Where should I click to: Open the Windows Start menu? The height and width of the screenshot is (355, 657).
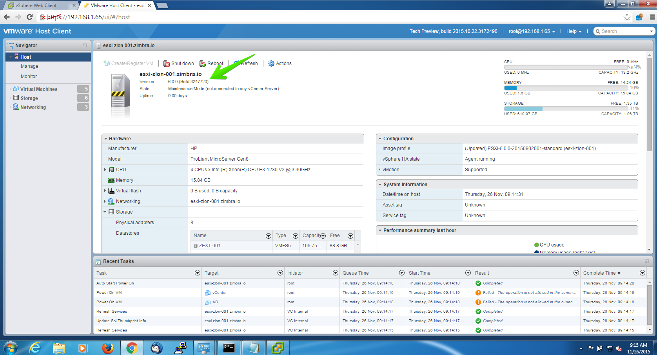(11, 348)
